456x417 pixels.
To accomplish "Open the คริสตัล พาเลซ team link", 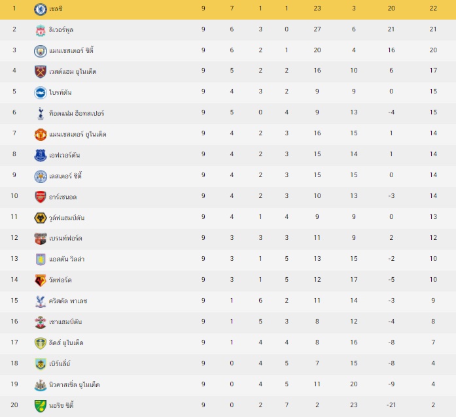I will [x=68, y=301].
